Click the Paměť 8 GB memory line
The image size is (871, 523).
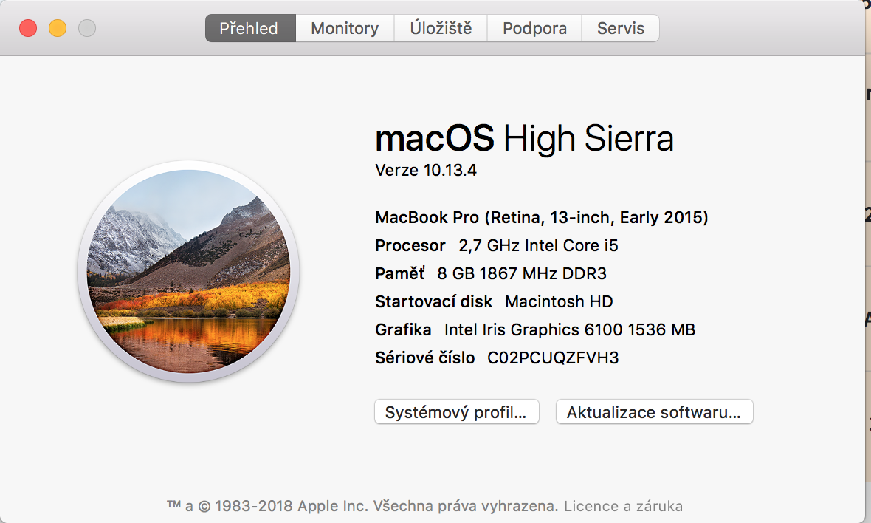pyautogui.click(x=491, y=273)
